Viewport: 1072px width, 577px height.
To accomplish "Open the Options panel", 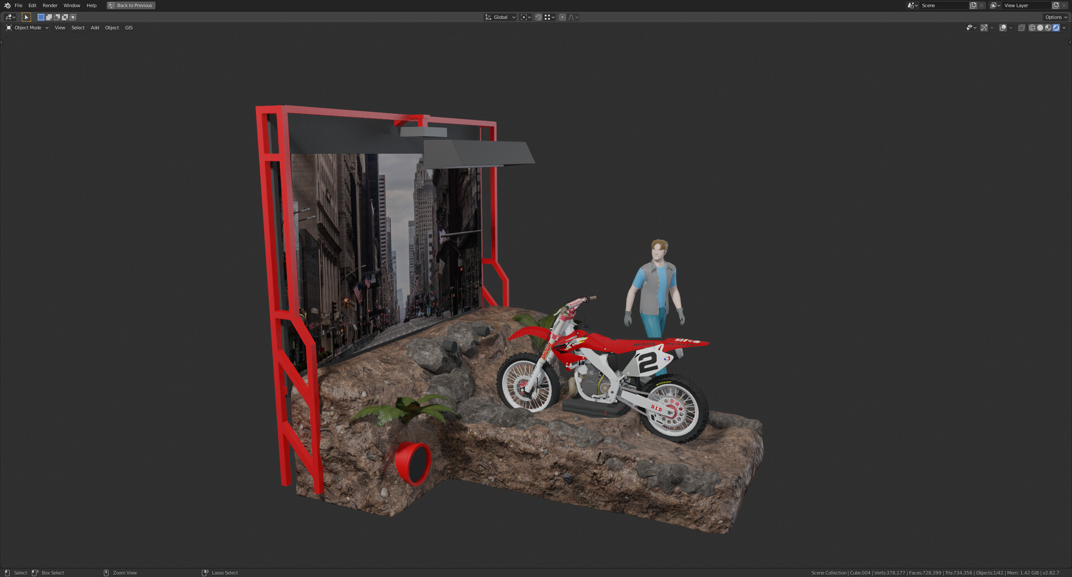I will [x=1055, y=17].
